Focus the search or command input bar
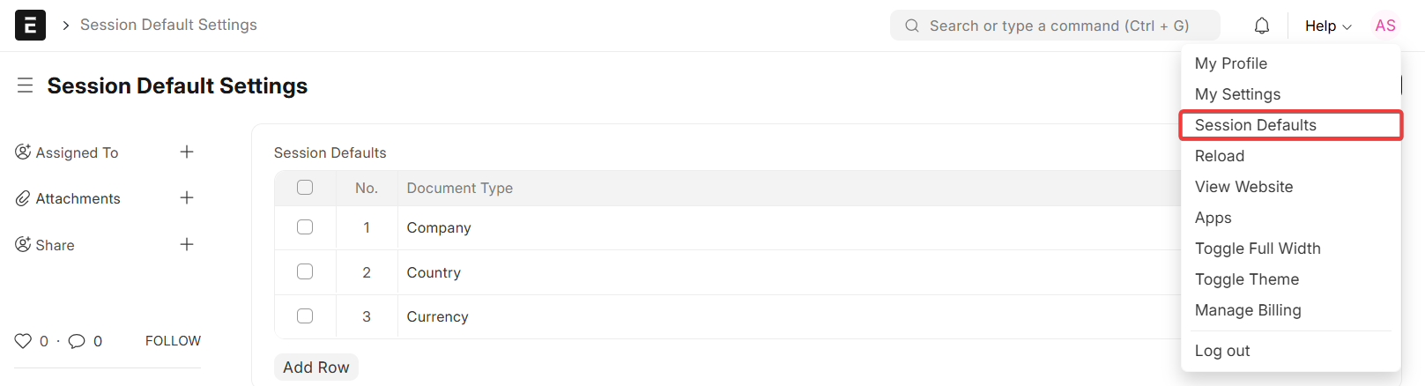 click(1055, 26)
